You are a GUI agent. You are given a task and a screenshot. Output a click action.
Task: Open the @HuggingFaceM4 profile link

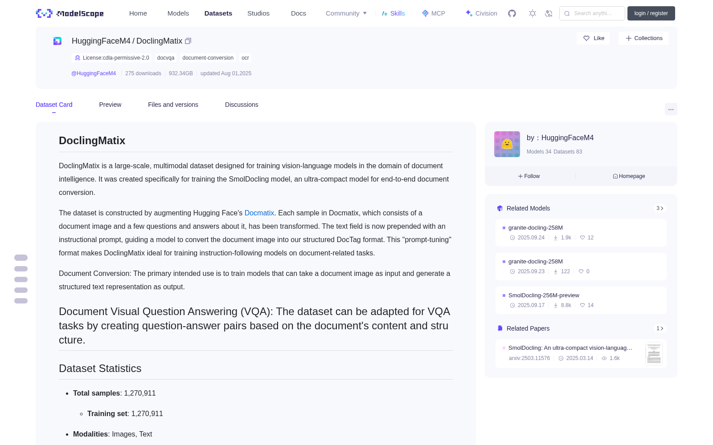click(x=94, y=73)
